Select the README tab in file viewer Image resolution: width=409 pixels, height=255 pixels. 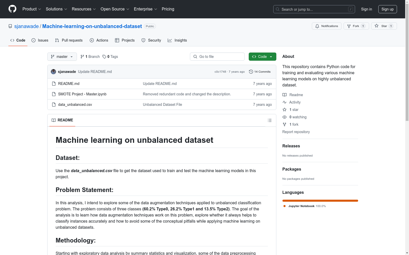coord(62,120)
